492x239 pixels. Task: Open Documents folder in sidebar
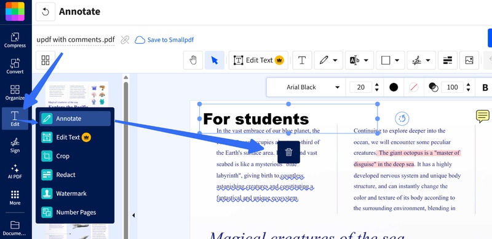coord(15,229)
